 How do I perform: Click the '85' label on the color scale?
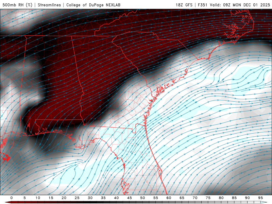click(x=234, y=198)
